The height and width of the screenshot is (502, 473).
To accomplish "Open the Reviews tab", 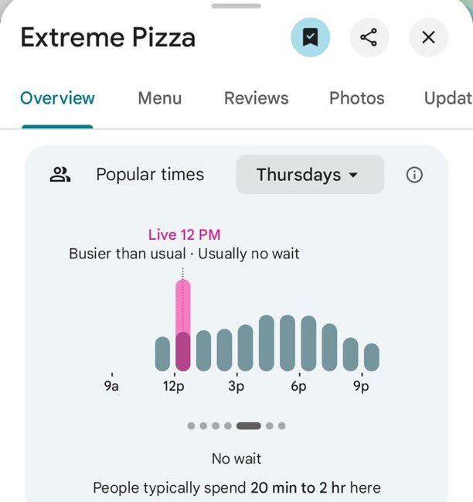I will (256, 98).
